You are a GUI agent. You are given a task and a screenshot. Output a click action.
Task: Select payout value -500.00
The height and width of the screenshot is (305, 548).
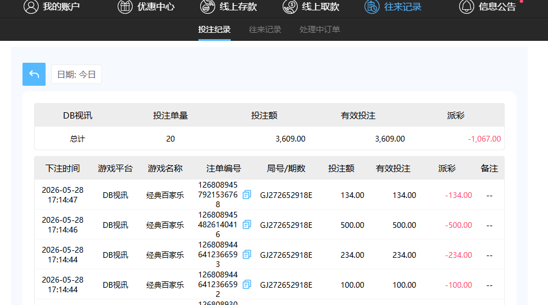(x=459, y=225)
